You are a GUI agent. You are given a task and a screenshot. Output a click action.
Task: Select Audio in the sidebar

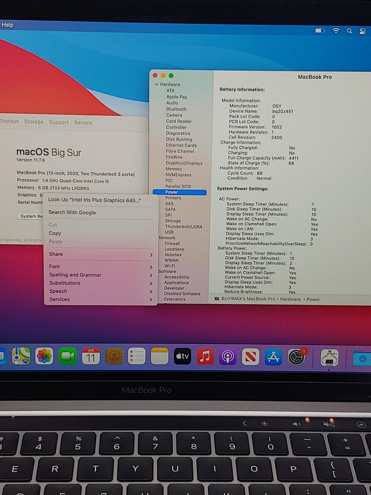coord(172,103)
